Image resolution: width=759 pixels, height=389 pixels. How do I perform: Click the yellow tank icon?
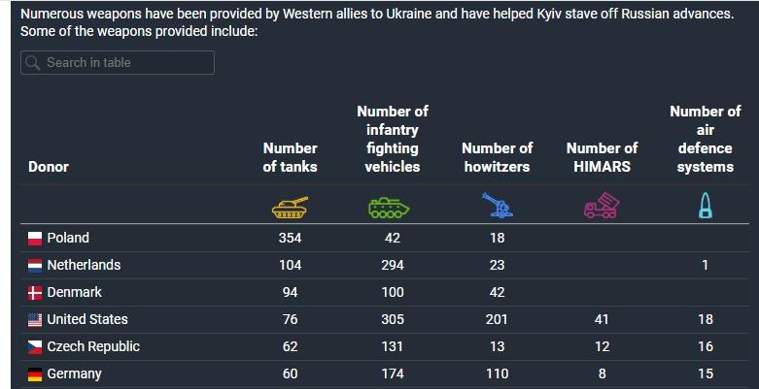[290, 206]
